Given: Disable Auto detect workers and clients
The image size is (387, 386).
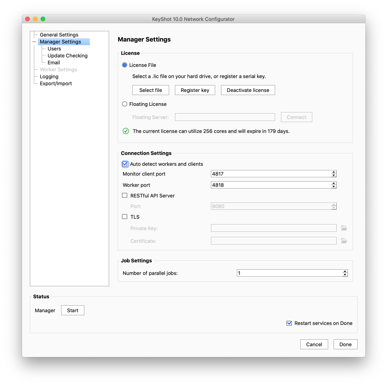Looking at the screenshot, I should pyautogui.click(x=125, y=164).
